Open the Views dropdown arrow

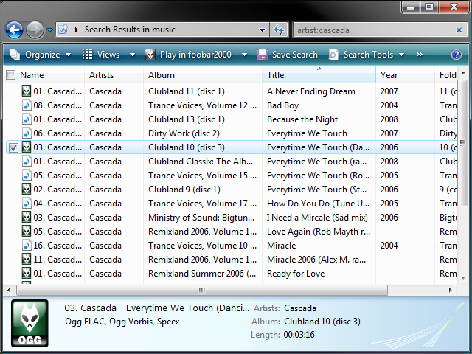[x=132, y=55]
